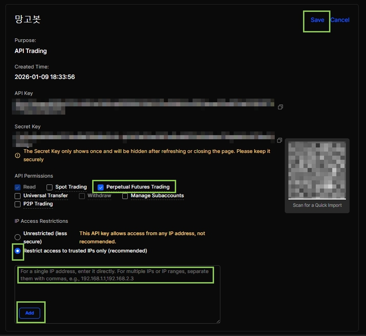
Task: Click Cancel to discard the changes
Action: click(x=340, y=20)
